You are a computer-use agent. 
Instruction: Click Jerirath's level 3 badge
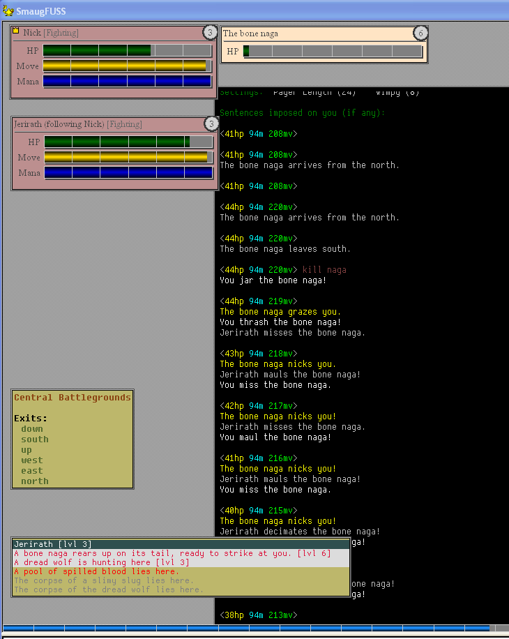pyautogui.click(x=211, y=123)
